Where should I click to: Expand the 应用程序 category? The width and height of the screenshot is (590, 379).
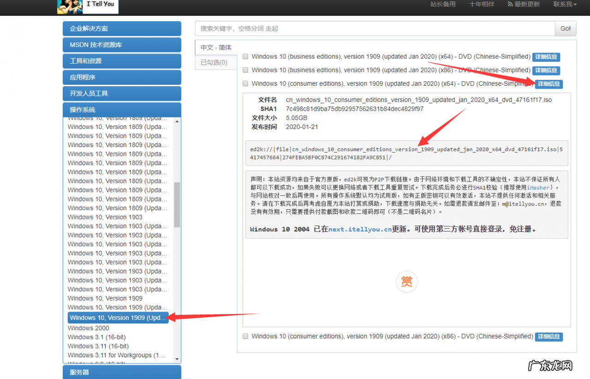[x=122, y=77]
